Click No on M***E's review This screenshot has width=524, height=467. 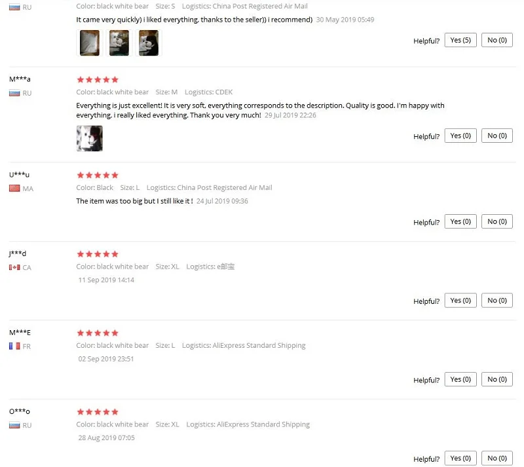pyautogui.click(x=496, y=379)
